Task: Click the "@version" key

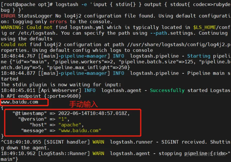Action: 32,119
